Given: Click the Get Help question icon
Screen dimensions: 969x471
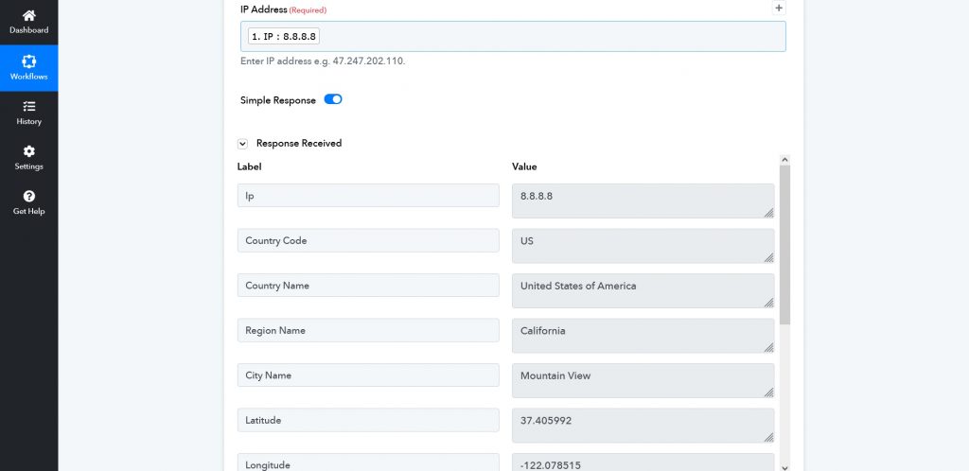Looking at the screenshot, I should pos(28,197).
